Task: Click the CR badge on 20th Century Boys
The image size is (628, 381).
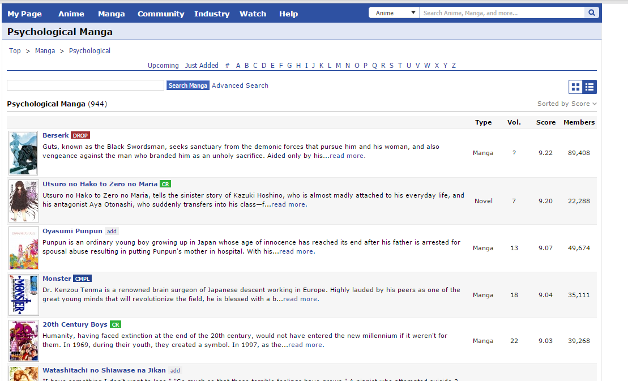Action: (x=116, y=324)
